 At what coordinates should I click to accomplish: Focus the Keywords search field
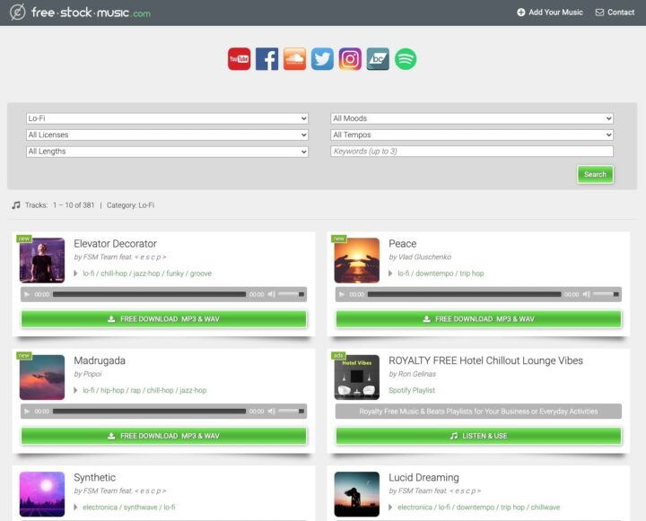pos(471,152)
